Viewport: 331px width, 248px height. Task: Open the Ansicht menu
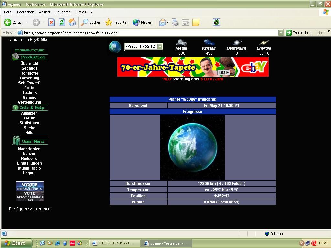[45, 12]
